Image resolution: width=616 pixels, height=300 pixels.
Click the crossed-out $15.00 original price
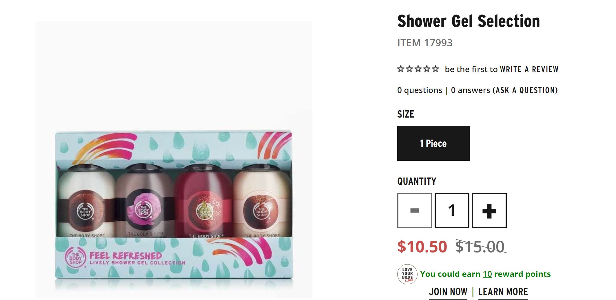tap(480, 247)
